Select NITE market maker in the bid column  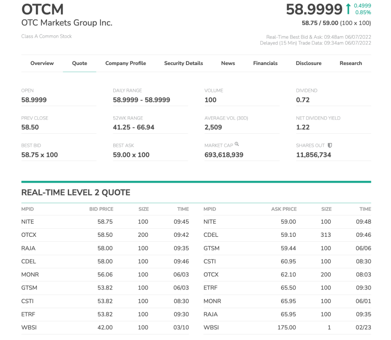pyautogui.click(x=27, y=222)
